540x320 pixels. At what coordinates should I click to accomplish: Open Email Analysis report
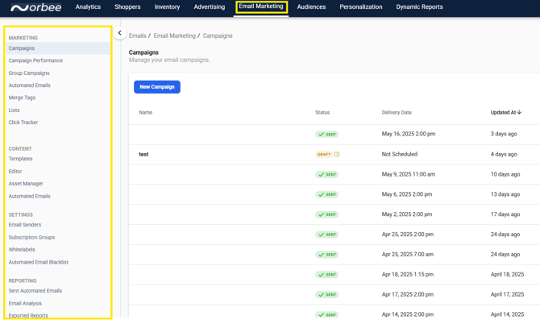(x=25, y=303)
